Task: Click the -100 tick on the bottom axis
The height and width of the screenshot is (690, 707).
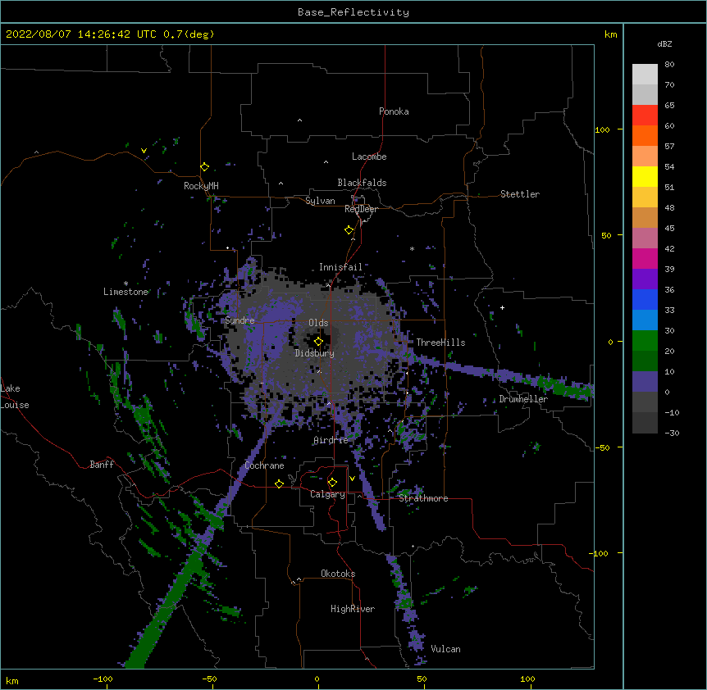Action: [x=103, y=679]
